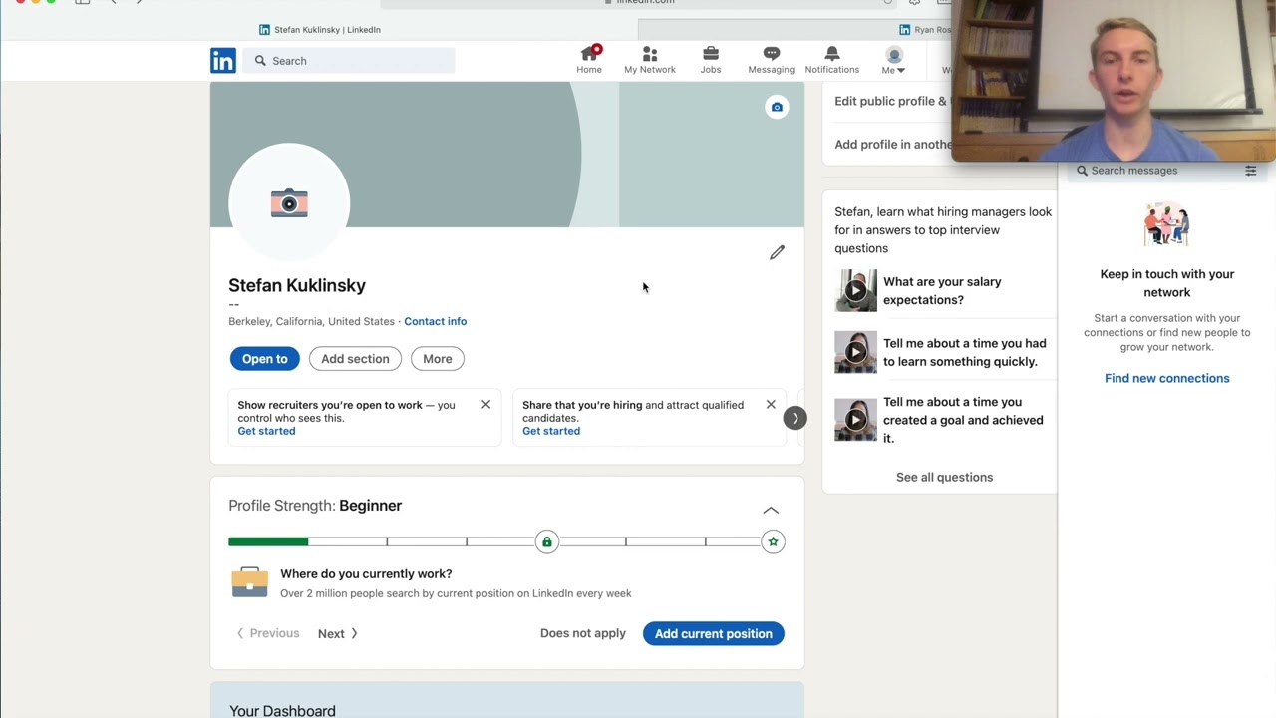Open the Notifications bell icon
The image size is (1276, 718).
[832, 60]
